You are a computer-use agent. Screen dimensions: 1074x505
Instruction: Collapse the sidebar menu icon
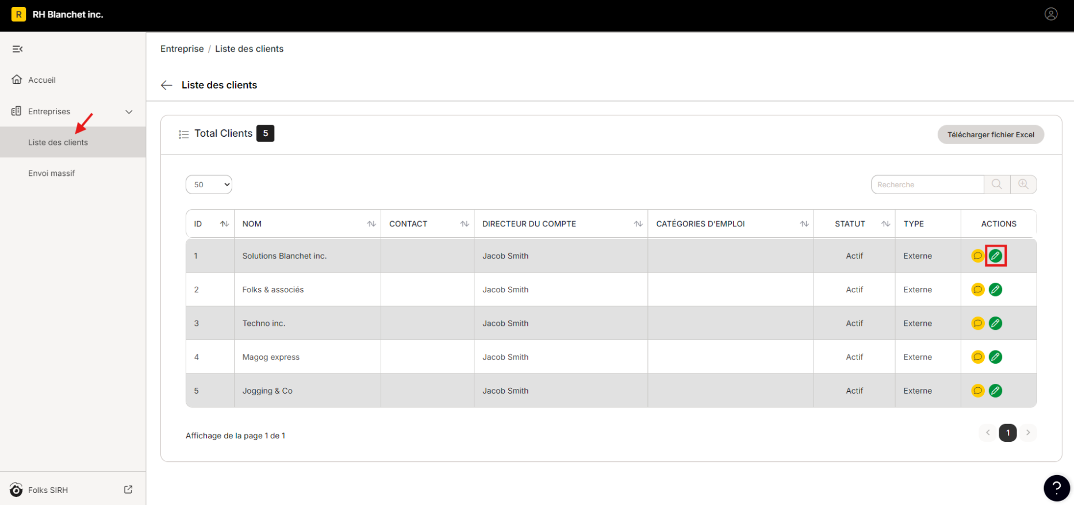pyautogui.click(x=17, y=49)
